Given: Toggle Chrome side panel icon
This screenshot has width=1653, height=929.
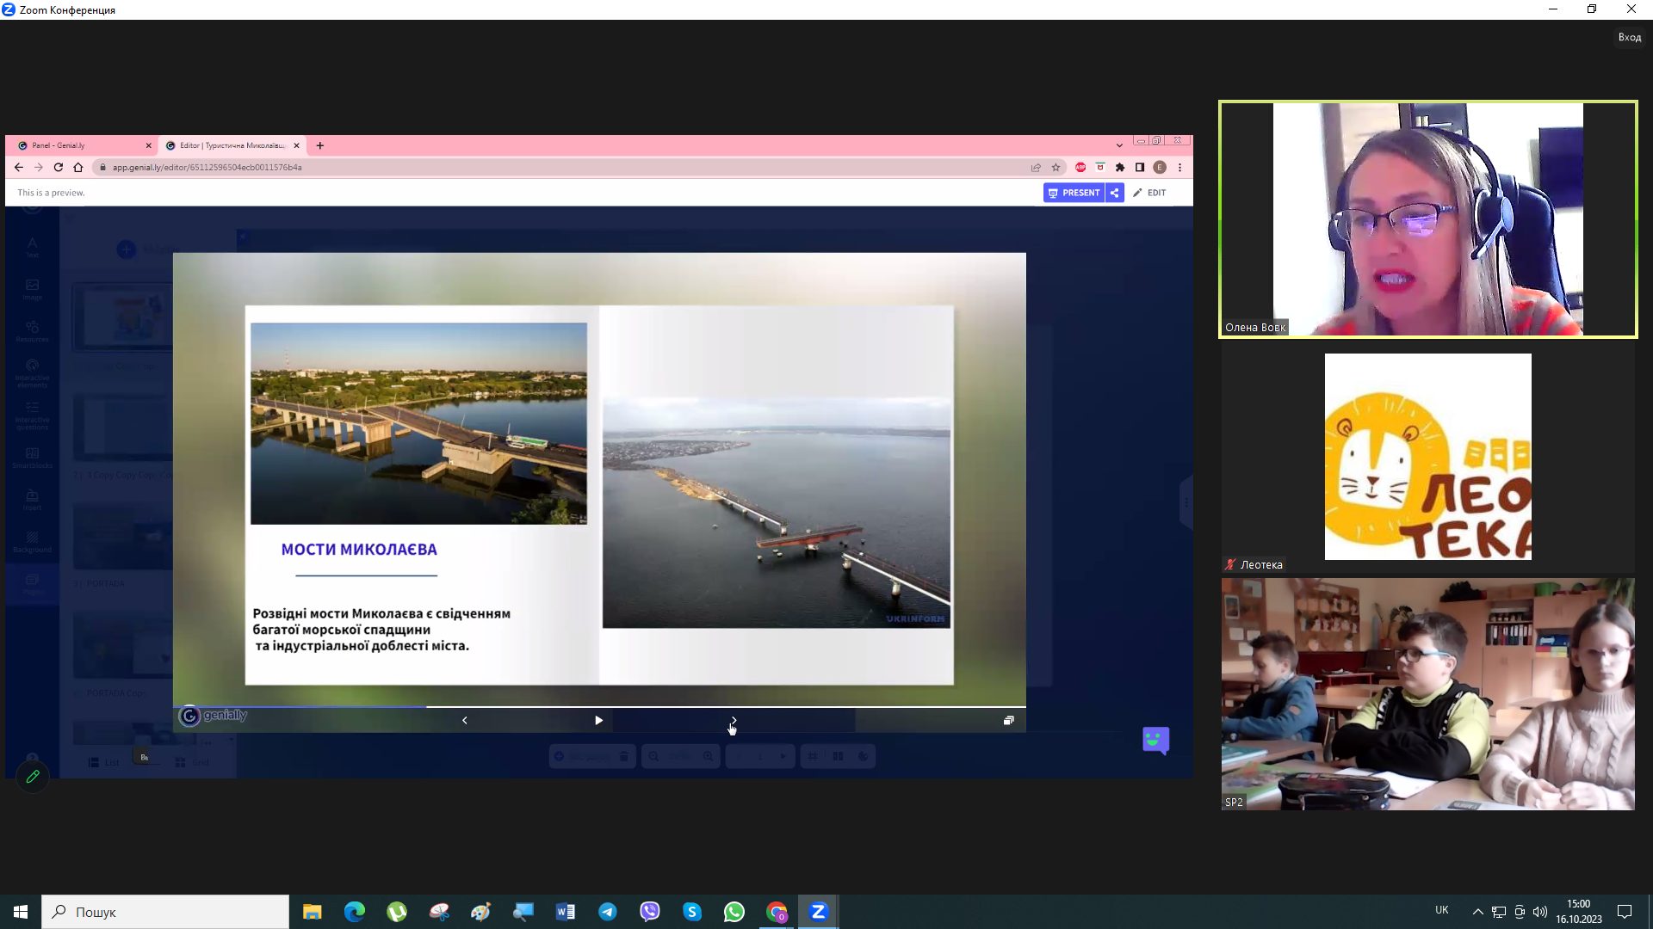Looking at the screenshot, I should tap(1140, 168).
